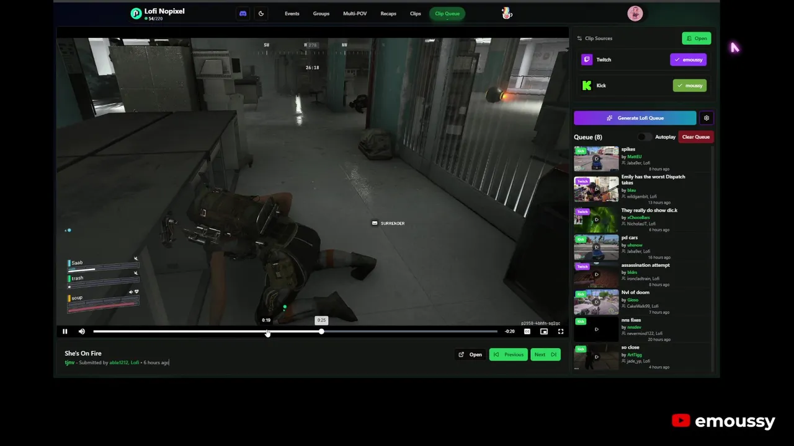Screen dimensions: 794x446
Task: Enter fullscreen video icon
Action: (x=561, y=331)
